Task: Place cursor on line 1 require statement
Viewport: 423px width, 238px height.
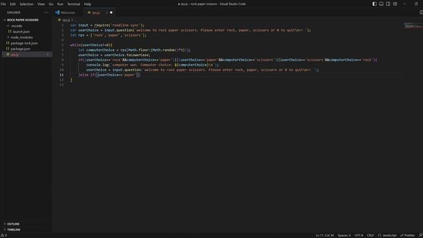Action: 107,25
